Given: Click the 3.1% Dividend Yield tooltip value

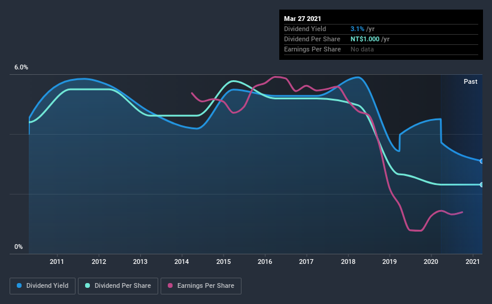Looking at the screenshot, I should 357,29.
